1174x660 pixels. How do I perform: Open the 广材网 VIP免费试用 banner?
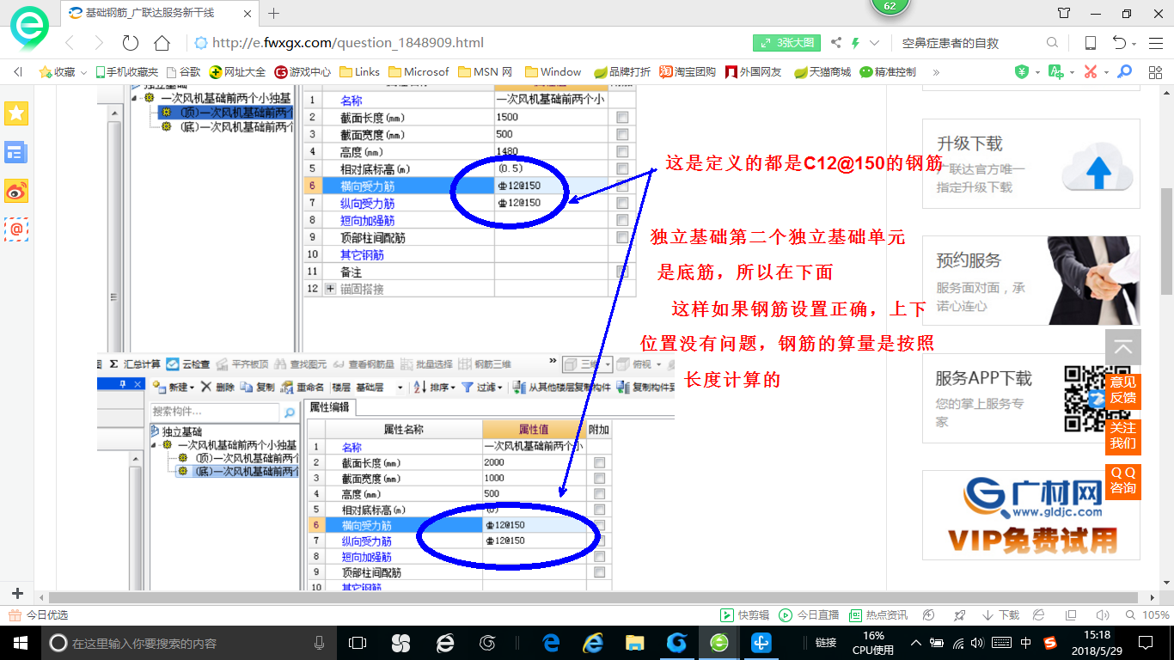point(1031,515)
